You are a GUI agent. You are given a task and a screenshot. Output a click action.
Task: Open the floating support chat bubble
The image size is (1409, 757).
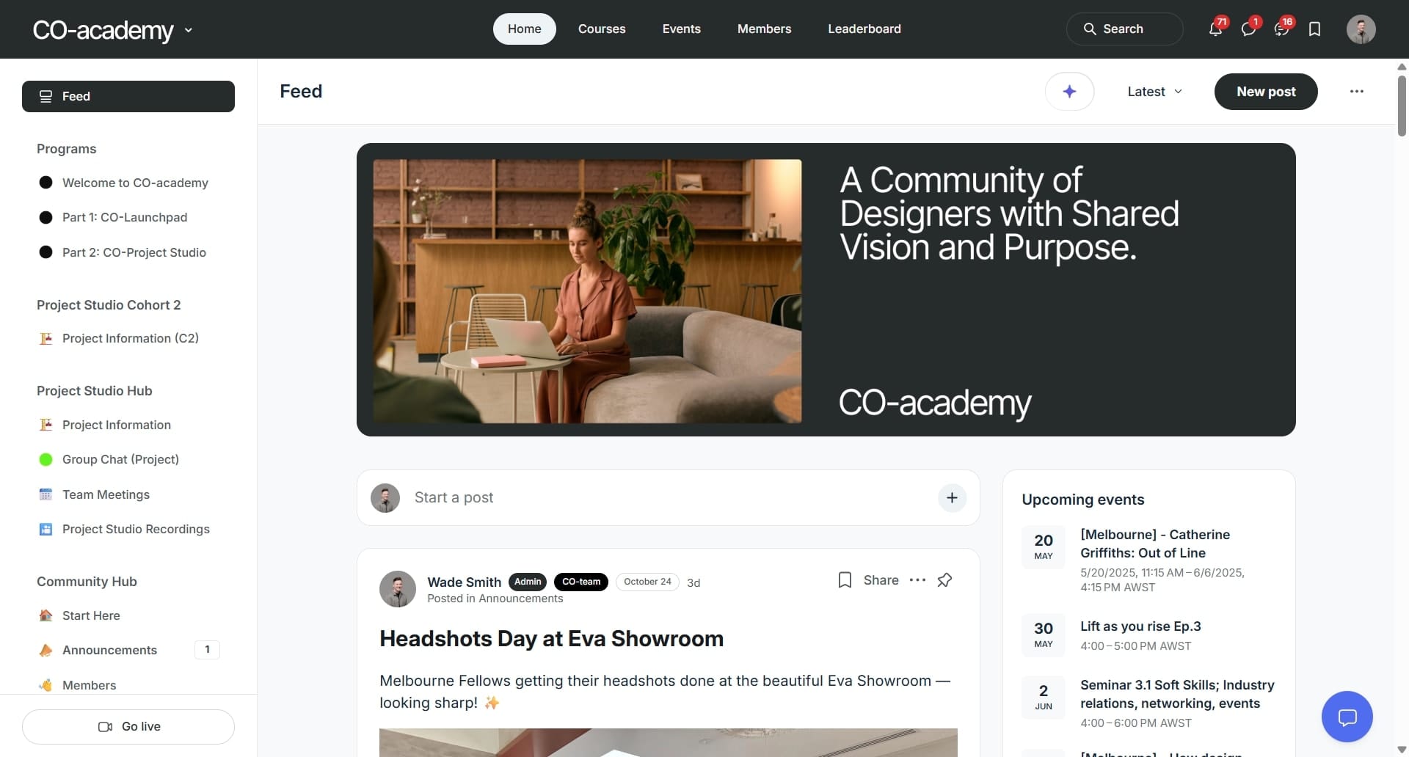pos(1347,717)
